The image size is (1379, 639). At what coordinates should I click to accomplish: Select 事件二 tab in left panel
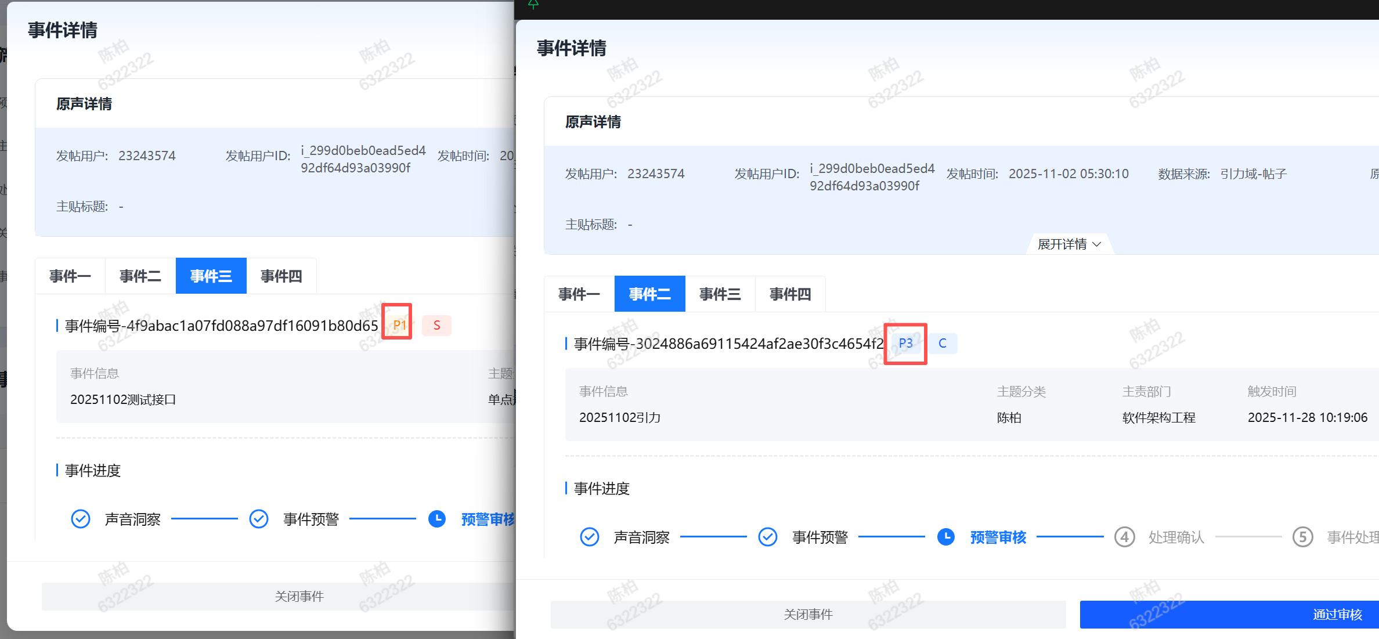click(x=140, y=276)
